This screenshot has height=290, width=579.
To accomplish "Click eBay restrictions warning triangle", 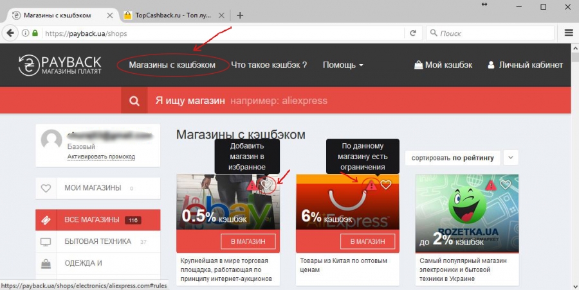I will pos(253,185).
